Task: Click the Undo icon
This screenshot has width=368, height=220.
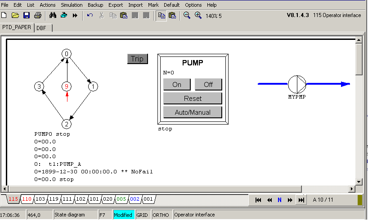Action: 90,15
